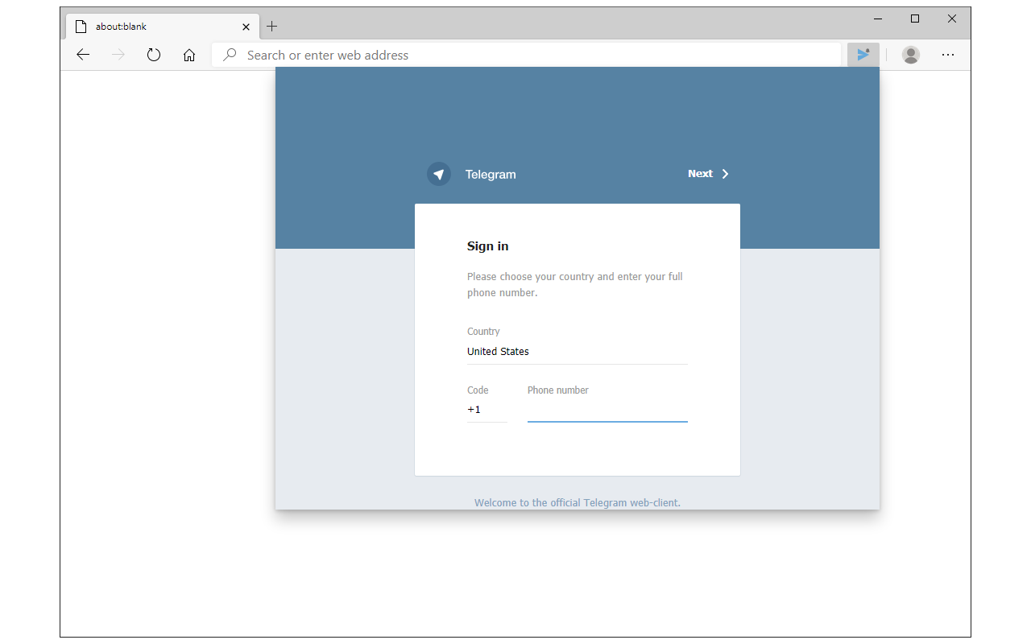Select the about:blank tab
Screen dimensions: 1031x644
pos(163,26)
